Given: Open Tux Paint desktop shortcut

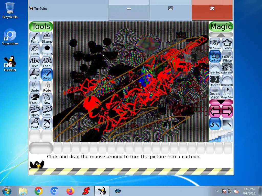Looking at the screenshot, I should (x=10, y=64).
